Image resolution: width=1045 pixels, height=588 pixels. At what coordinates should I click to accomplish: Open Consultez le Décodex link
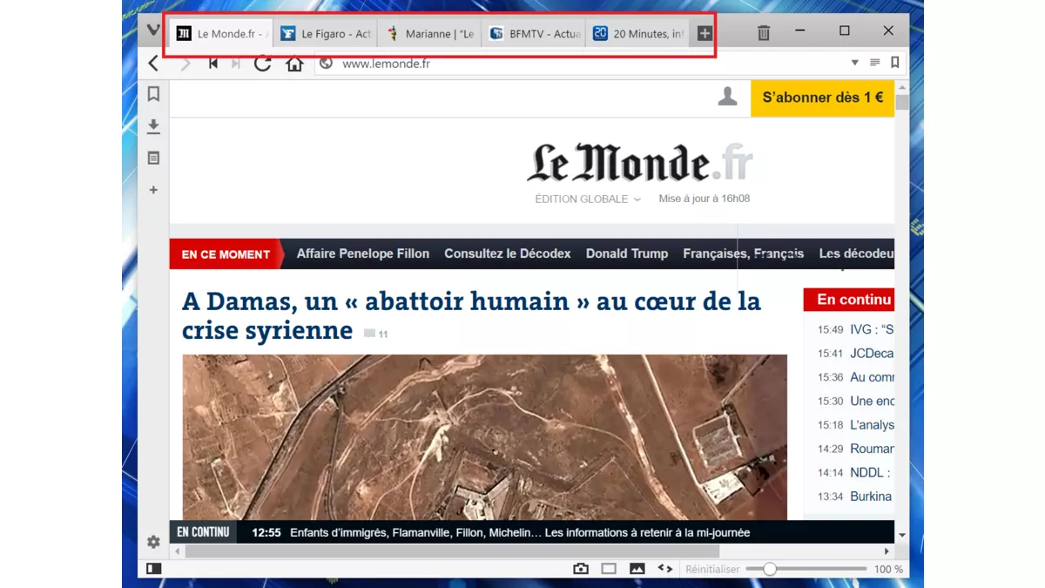click(508, 253)
